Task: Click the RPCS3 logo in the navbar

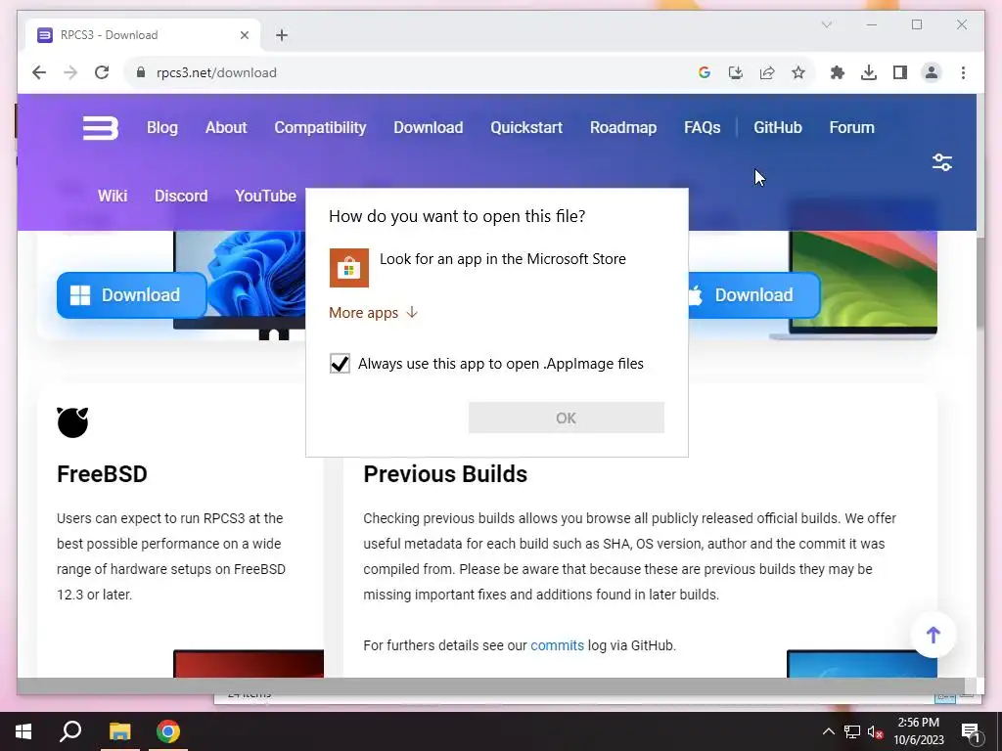Action: click(x=101, y=128)
